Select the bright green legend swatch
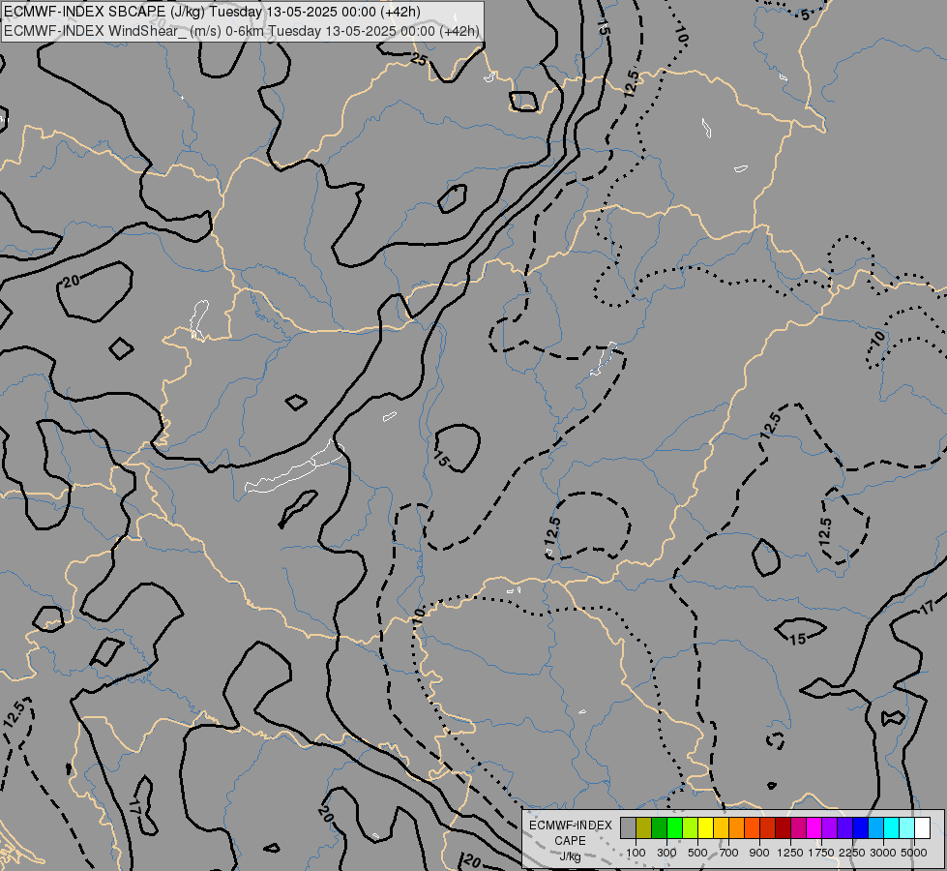 click(x=674, y=828)
